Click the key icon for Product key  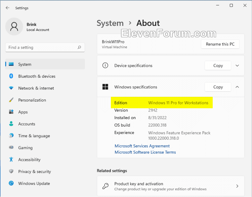[106, 186]
